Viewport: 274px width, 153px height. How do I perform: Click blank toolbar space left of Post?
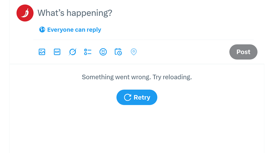(x=183, y=52)
